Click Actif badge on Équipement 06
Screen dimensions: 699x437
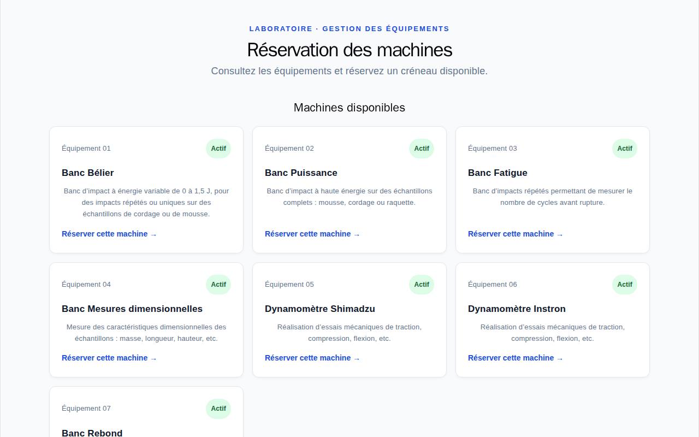tap(625, 285)
